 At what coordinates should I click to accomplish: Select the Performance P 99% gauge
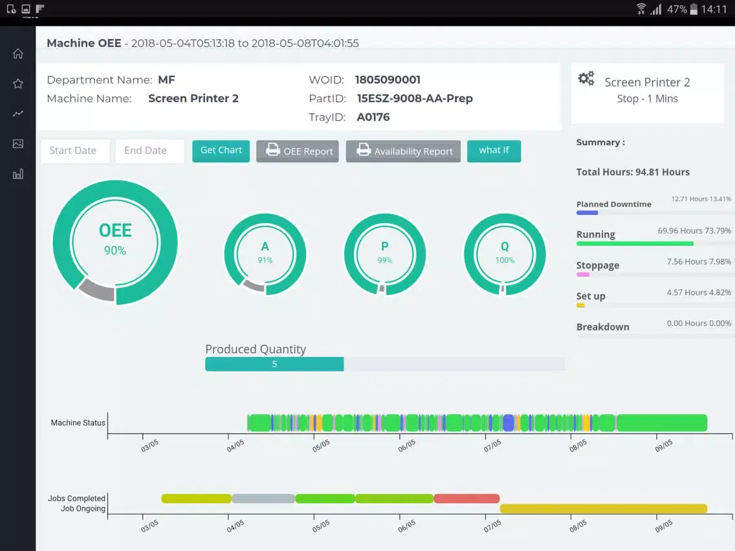pyautogui.click(x=385, y=254)
